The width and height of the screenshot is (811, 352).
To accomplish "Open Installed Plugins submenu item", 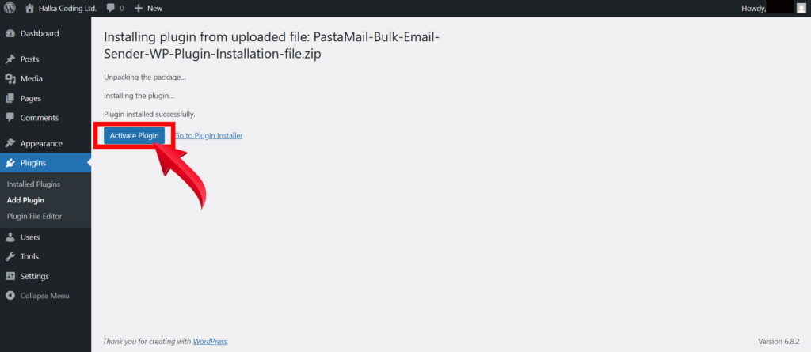I will click(x=33, y=184).
